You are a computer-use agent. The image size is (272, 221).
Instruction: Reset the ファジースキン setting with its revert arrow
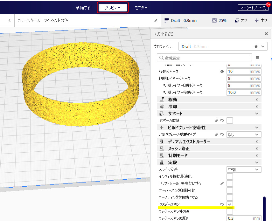pos(222,204)
